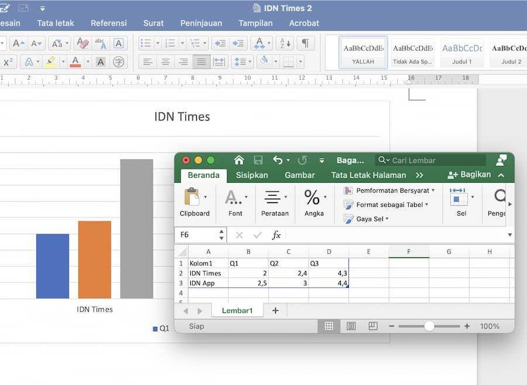Confirm the formula entry with checkmark icon
The height and width of the screenshot is (385, 527).
click(258, 235)
